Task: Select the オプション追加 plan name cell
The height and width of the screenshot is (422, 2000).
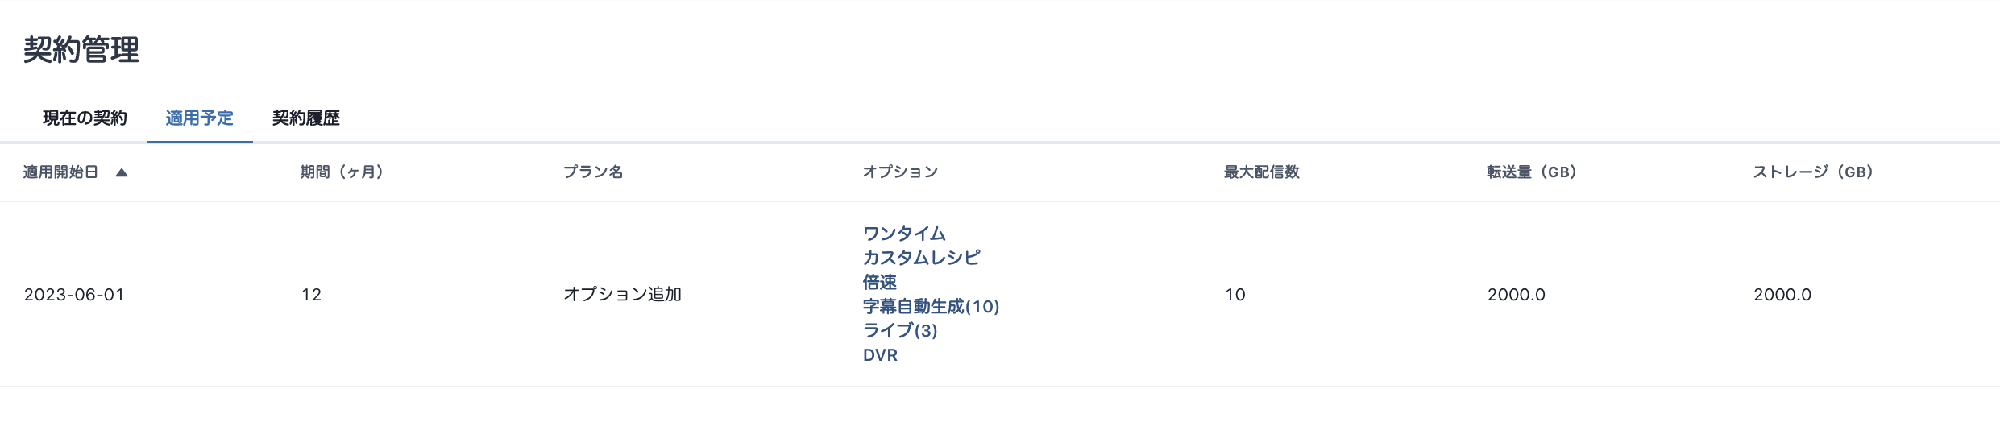Action: tap(622, 295)
